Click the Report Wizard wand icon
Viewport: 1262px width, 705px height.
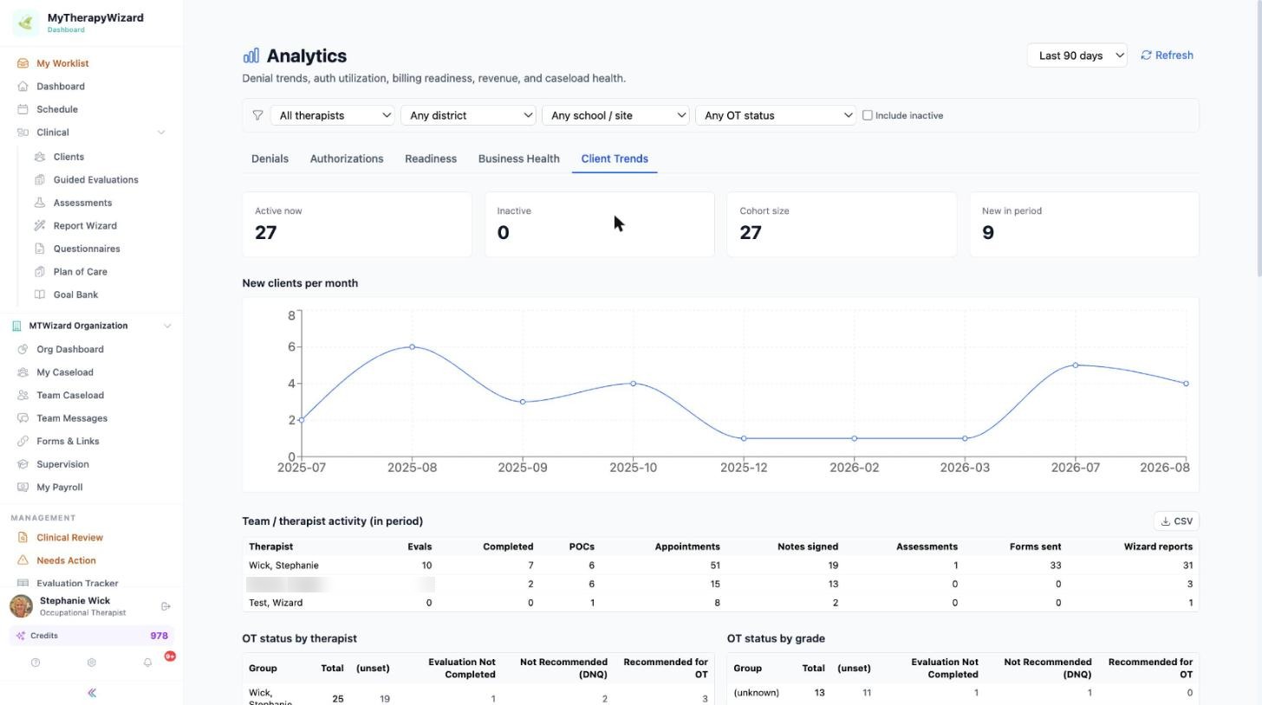(40, 226)
